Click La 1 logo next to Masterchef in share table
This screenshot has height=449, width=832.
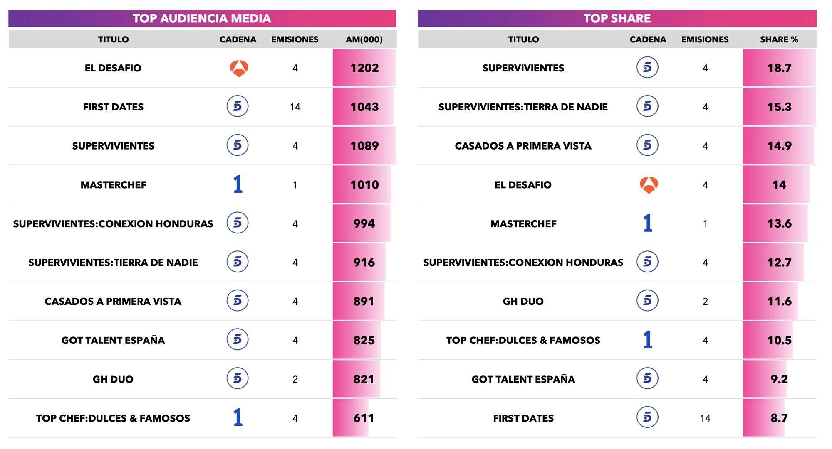[x=648, y=223]
